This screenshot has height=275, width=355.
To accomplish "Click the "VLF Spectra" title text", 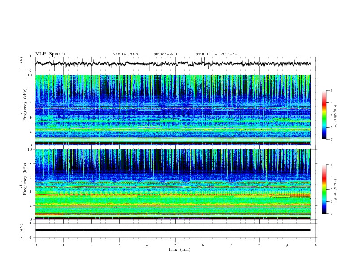I will coord(51,54).
